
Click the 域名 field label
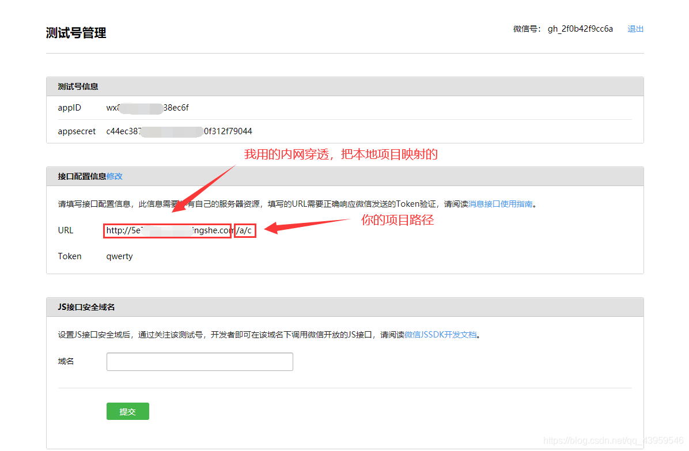[66, 361]
